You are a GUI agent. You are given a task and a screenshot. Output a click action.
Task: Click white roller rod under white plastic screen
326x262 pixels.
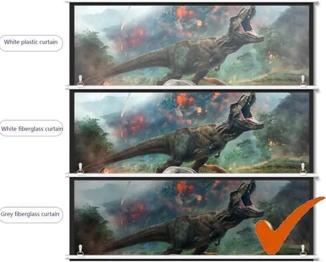pos(192,87)
